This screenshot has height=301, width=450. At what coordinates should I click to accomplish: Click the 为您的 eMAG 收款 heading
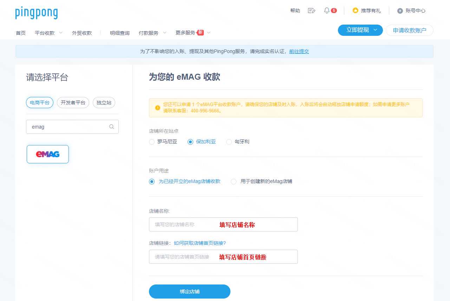pyautogui.click(x=184, y=77)
